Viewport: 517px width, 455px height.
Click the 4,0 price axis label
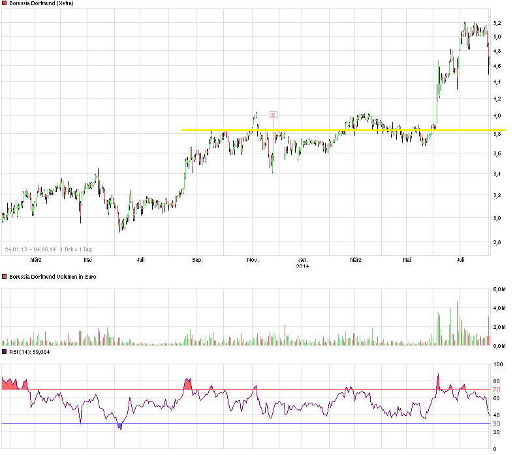click(497, 116)
